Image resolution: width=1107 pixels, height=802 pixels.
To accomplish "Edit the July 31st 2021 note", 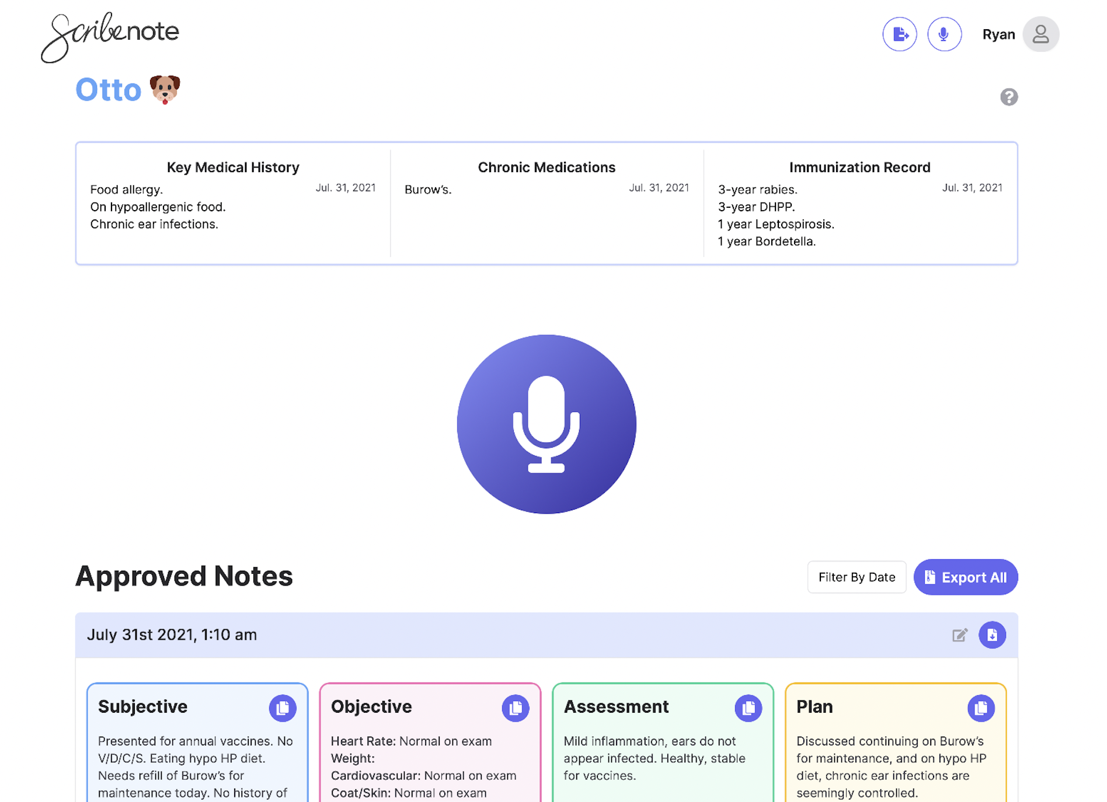I will [x=959, y=635].
